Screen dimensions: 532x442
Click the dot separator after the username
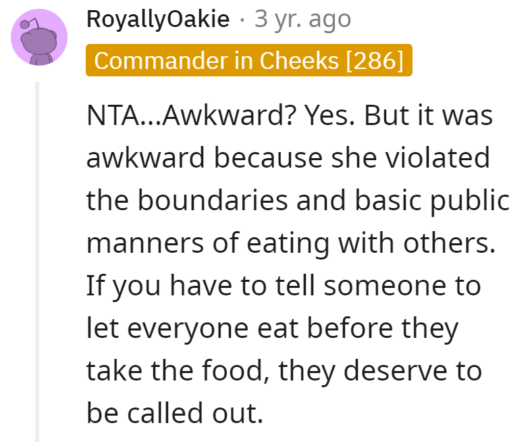coord(242,20)
